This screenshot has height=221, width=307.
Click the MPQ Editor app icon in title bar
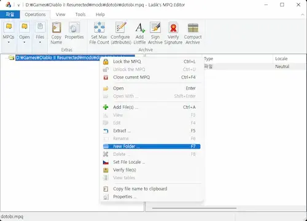[8, 5]
